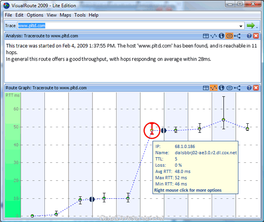Open the Edit menu

click(x=19, y=15)
